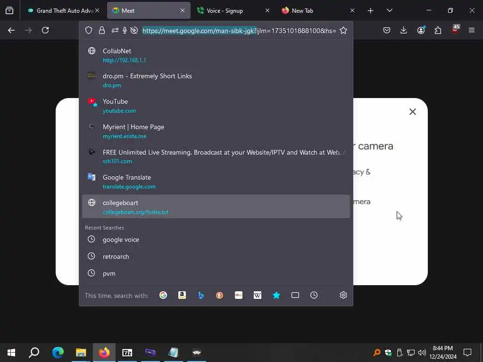Screen dimensions: 483x362
Task: Open the Firefox View button
Action: (x=9, y=10)
